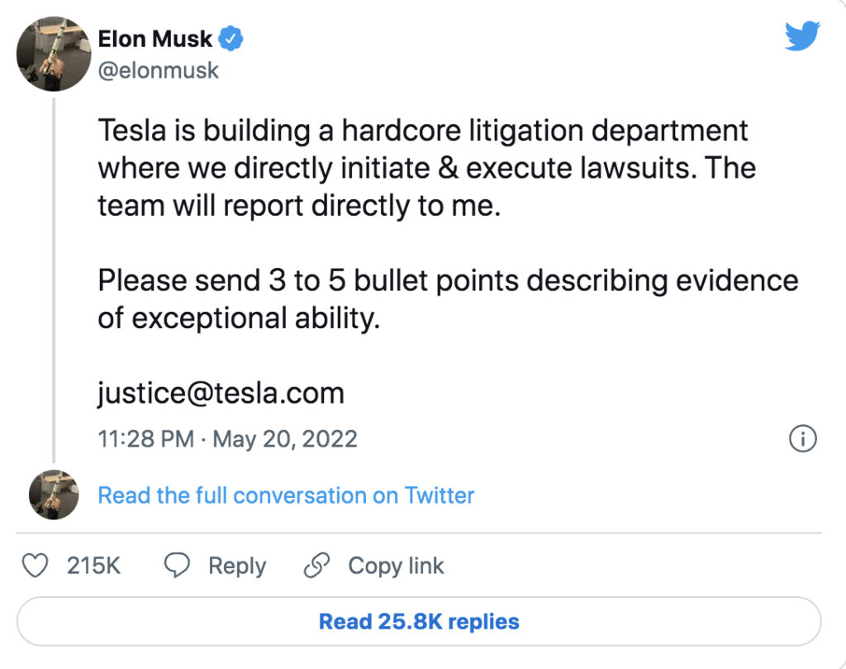Image resolution: width=846 pixels, height=669 pixels.
Task: Click the blue verified badge
Action: (x=230, y=39)
